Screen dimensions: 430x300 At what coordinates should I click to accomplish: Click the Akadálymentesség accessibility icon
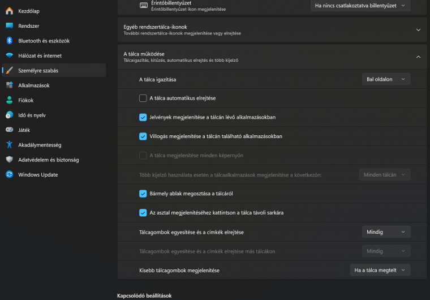(x=9, y=145)
